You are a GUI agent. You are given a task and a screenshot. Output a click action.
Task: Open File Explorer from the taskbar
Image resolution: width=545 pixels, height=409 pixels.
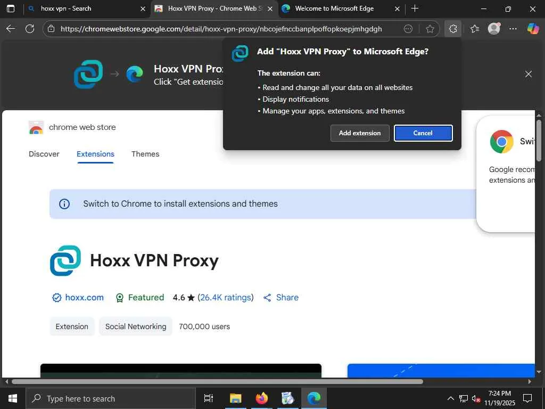point(235,398)
